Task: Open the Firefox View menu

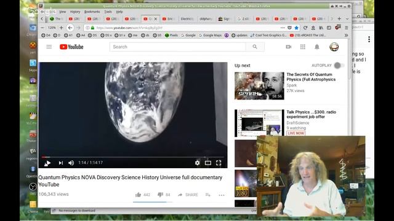Action: tap(63, 12)
